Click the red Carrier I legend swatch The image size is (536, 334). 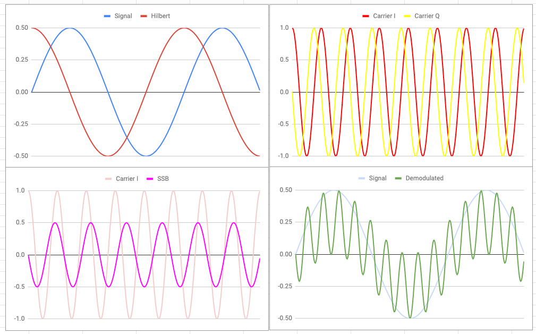pyautogui.click(x=366, y=16)
